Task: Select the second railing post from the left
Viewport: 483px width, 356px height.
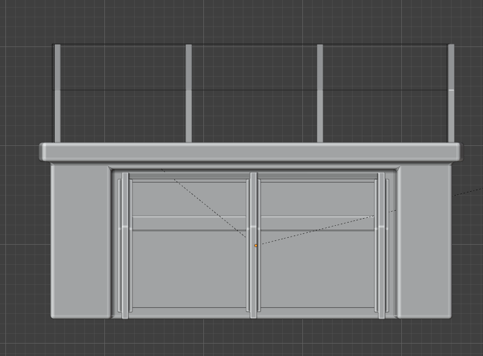Action: [x=189, y=93]
